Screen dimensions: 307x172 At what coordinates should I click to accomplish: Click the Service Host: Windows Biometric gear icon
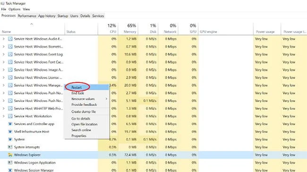click(x=10, y=47)
